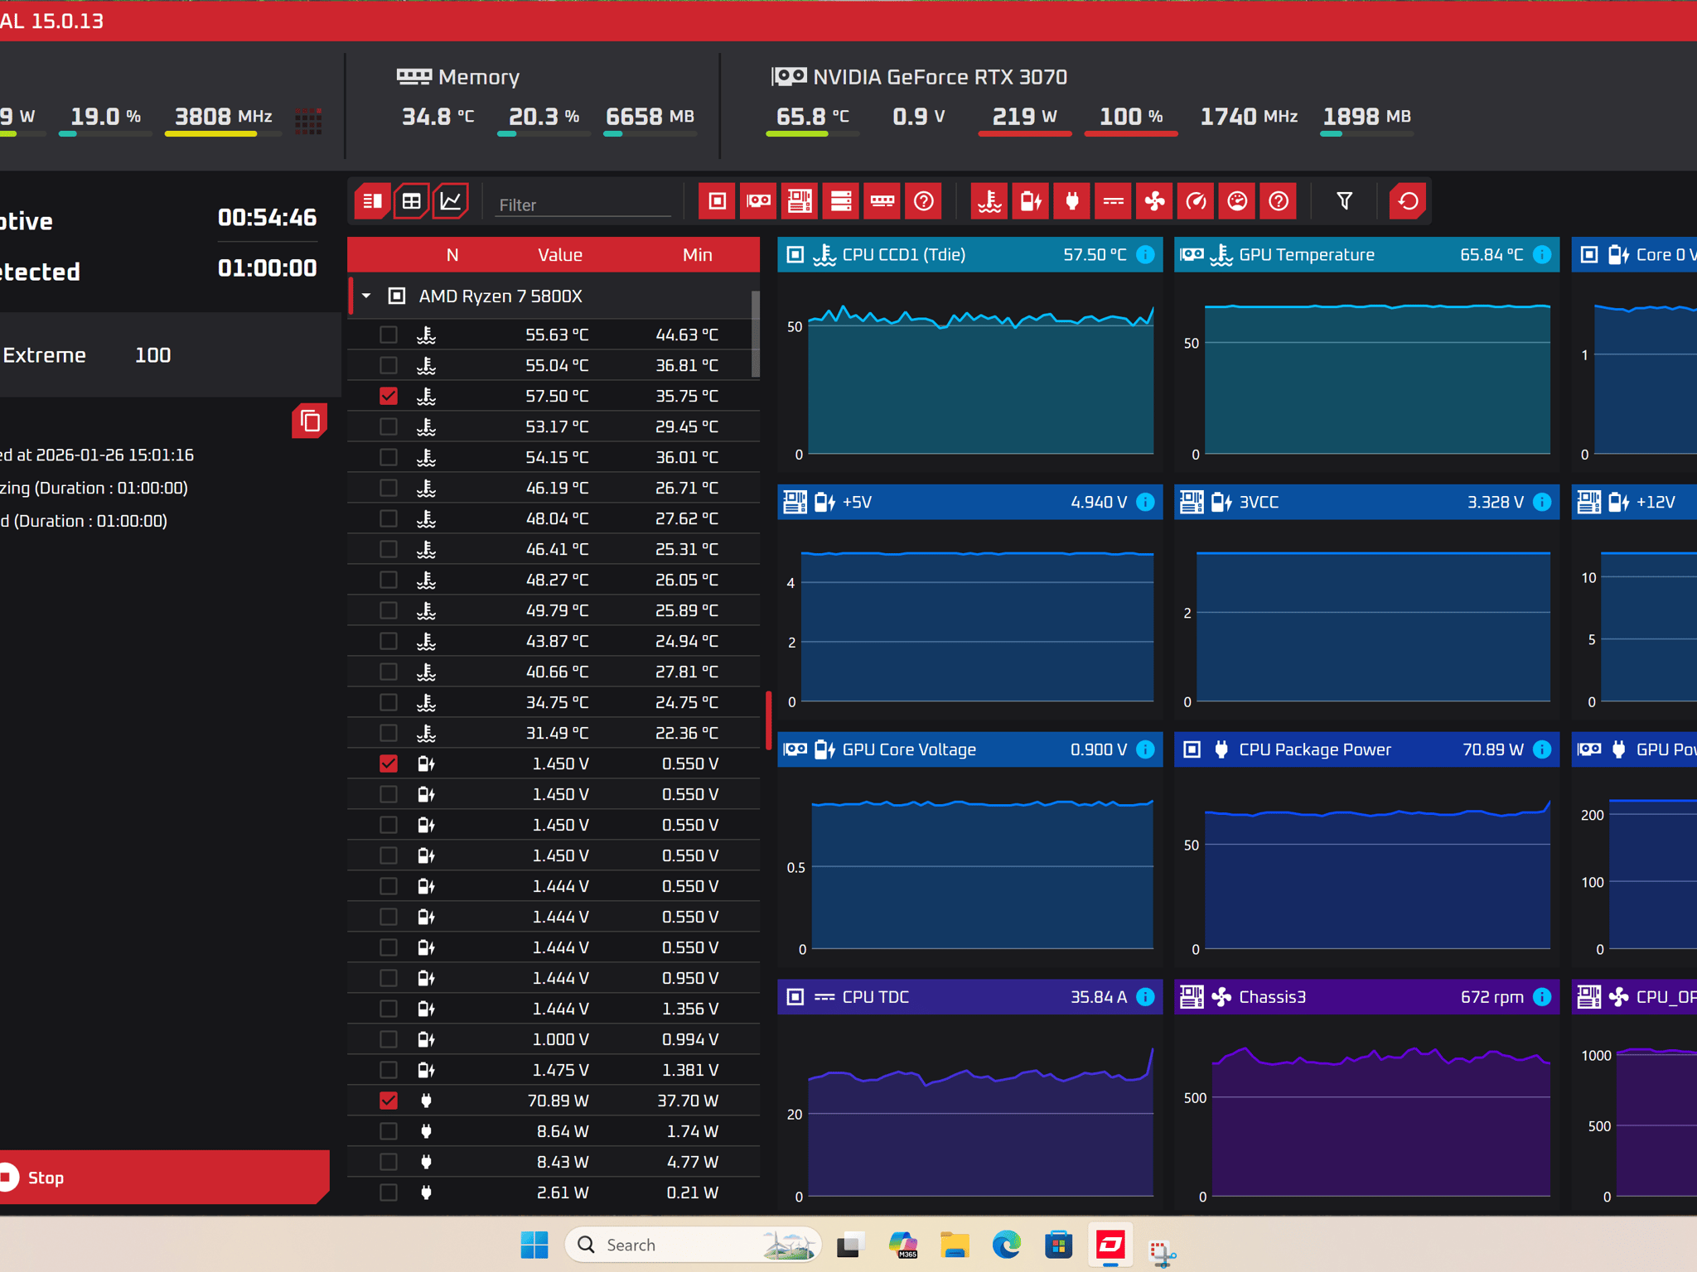Click the NVIDIA GeForce RTX 3070 heading

coord(940,77)
